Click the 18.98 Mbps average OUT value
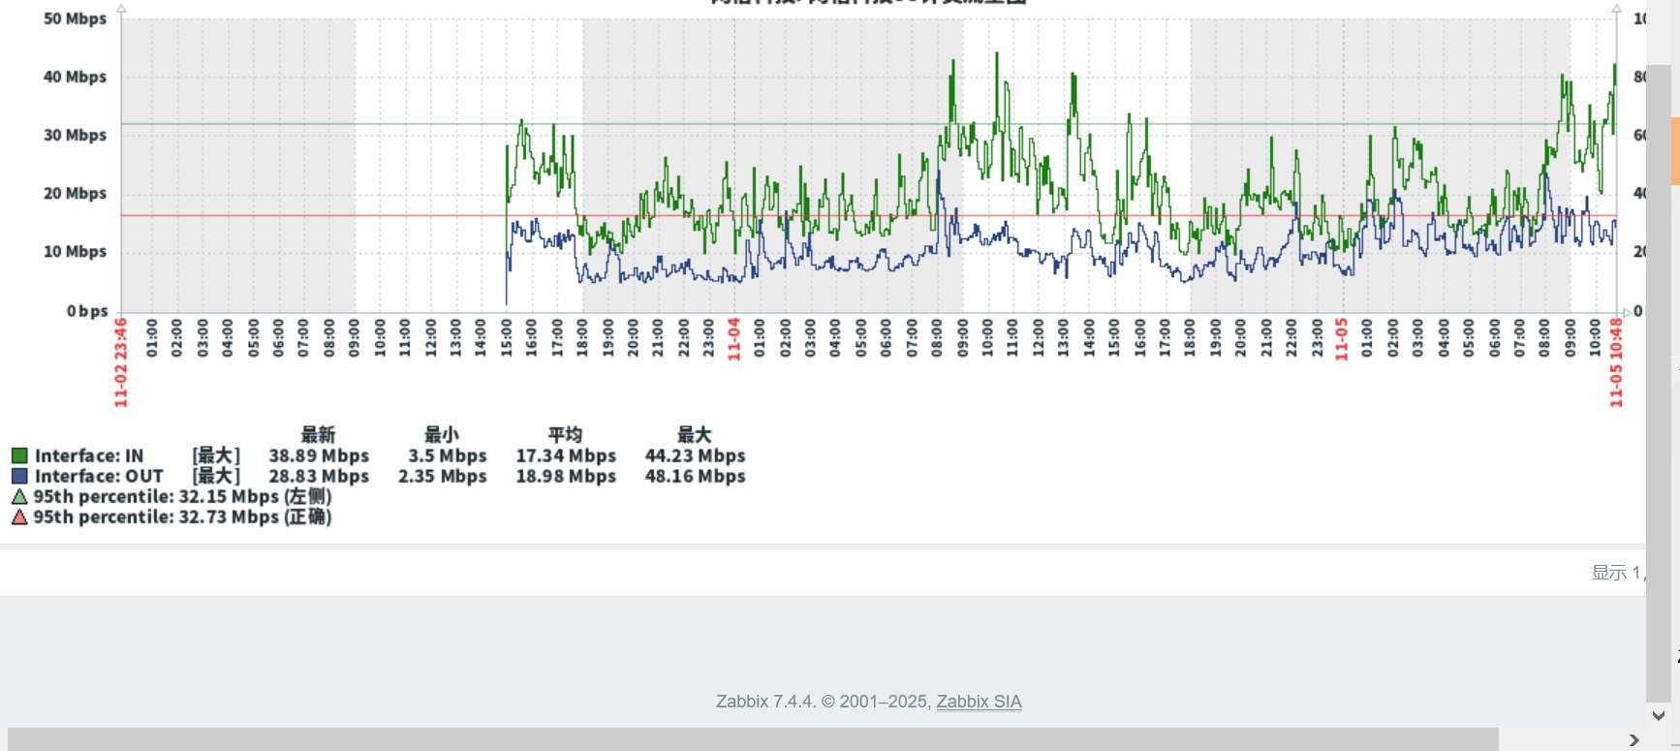The image size is (1680, 751). [566, 477]
